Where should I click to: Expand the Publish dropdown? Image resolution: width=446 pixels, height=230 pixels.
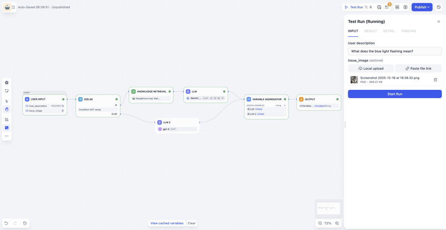click(x=422, y=7)
